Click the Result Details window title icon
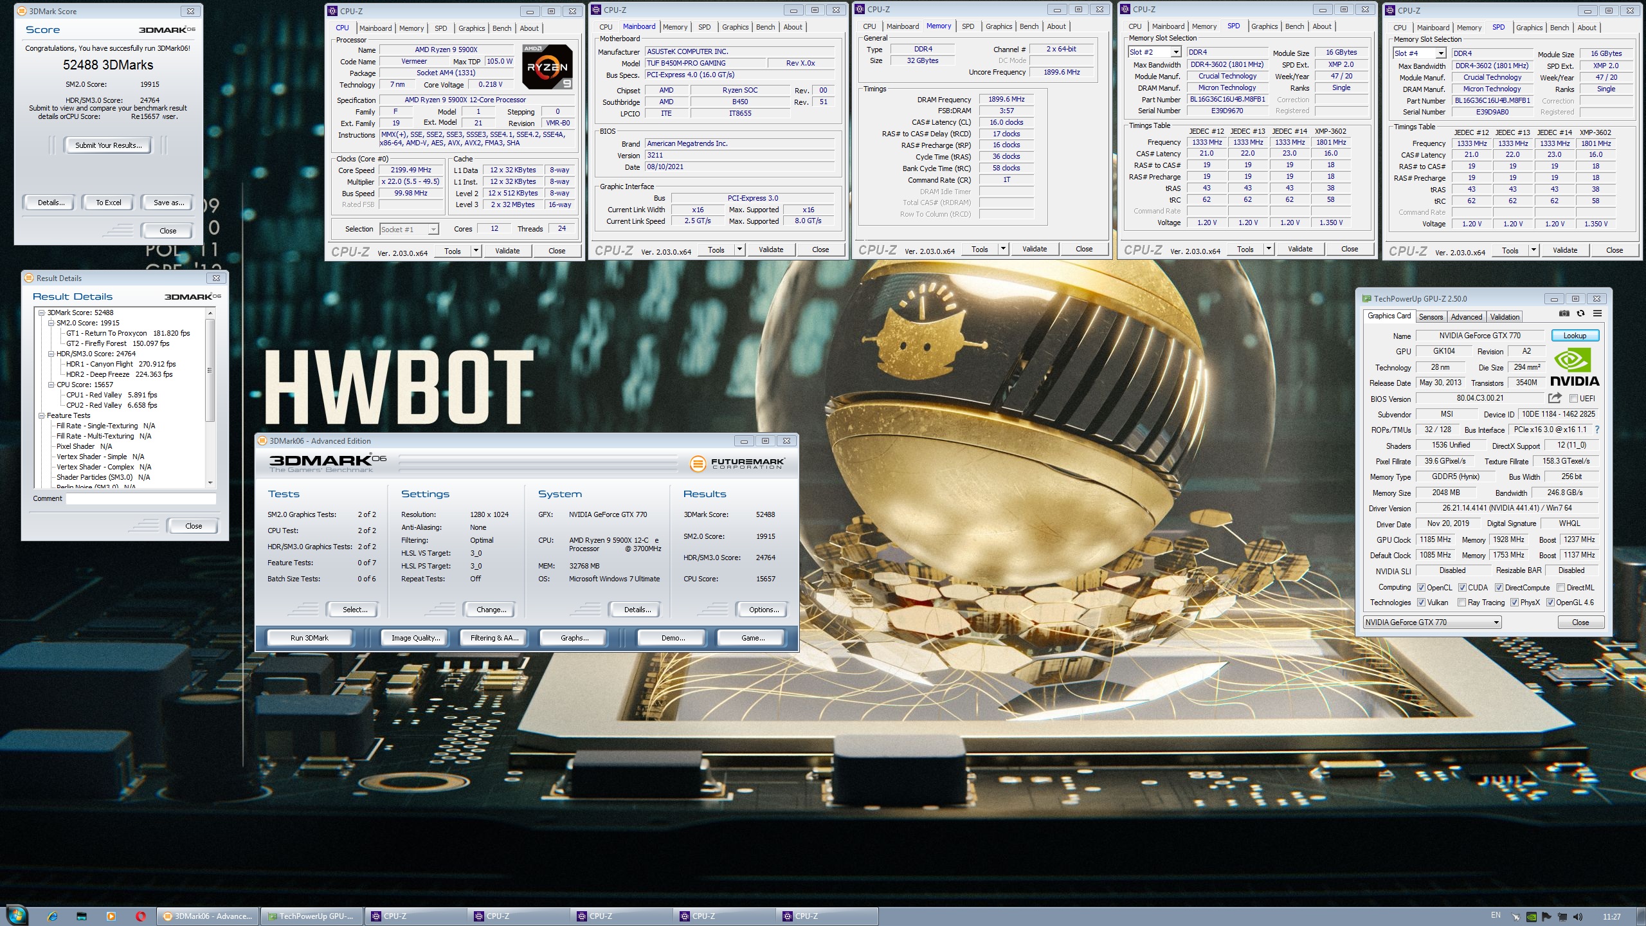Screen dimensions: 1646x926 point(28,278)
